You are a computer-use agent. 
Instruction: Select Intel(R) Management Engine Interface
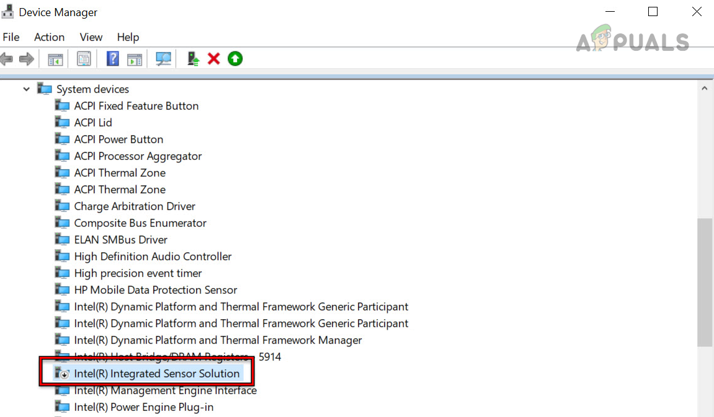point(164,390)
